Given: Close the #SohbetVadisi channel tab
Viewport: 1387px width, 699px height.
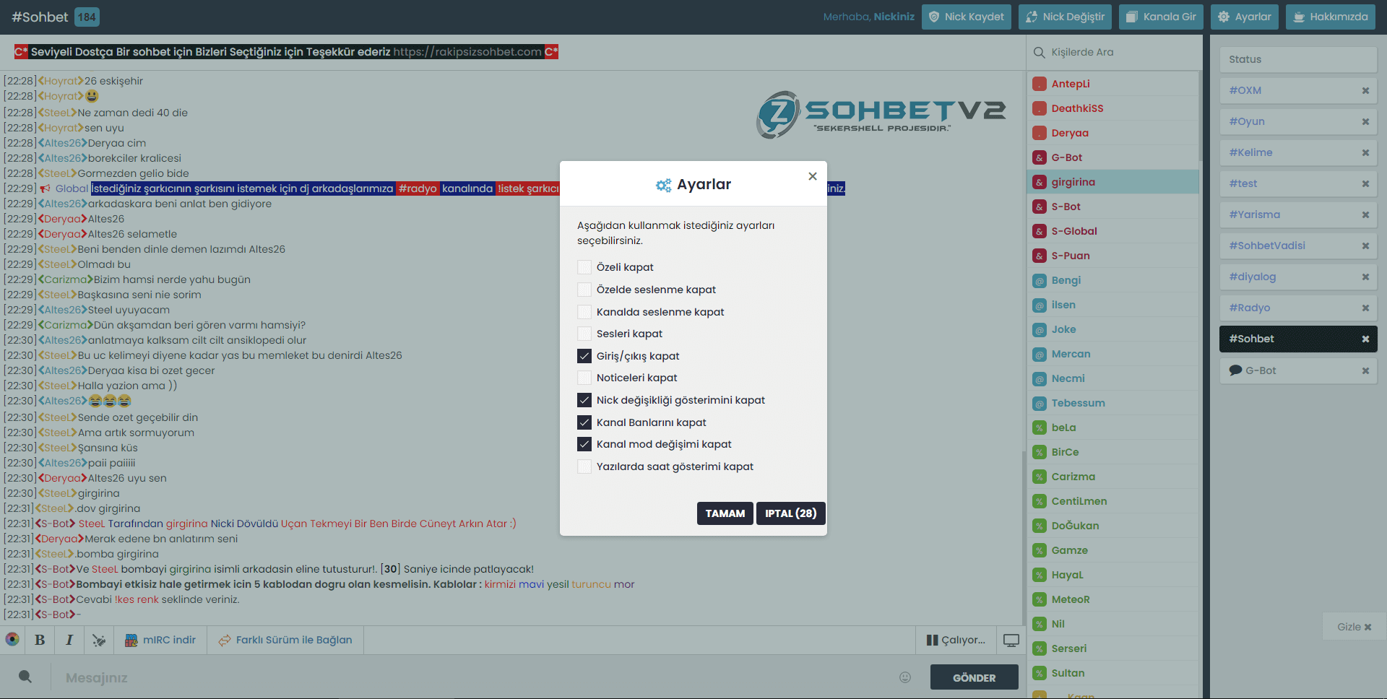Looking at the screenshot, I should click(x=1365, y=246).
